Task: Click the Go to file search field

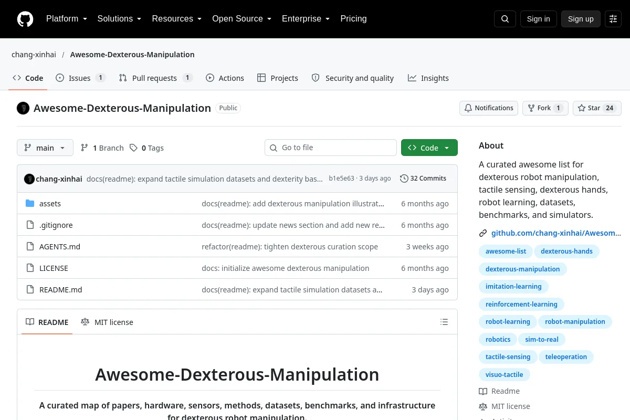Action: tap(331, 148)
